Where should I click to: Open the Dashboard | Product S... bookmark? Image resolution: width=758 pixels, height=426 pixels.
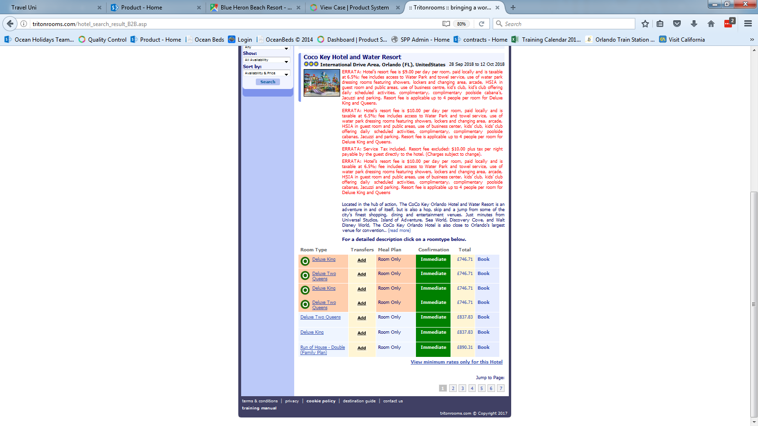(x=352, y=40)
